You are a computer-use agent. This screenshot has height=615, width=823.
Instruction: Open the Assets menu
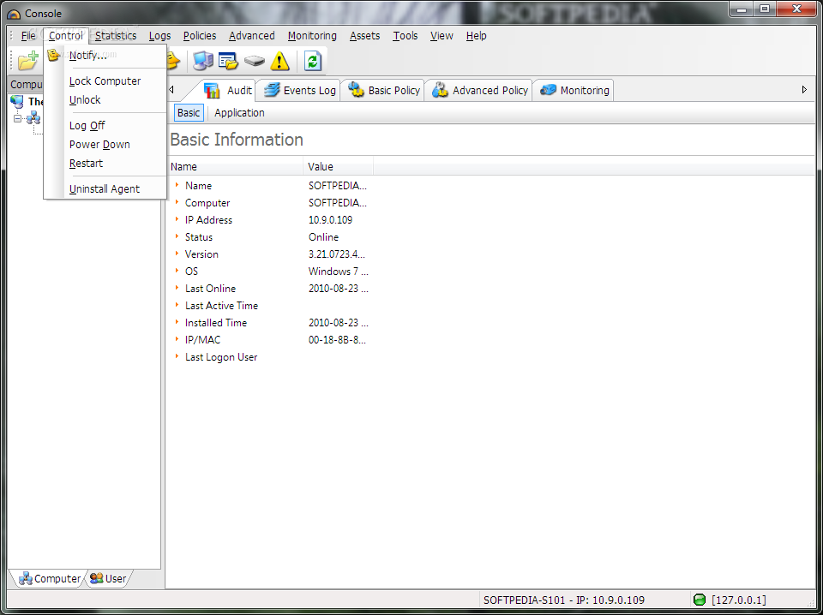point(365,36)
